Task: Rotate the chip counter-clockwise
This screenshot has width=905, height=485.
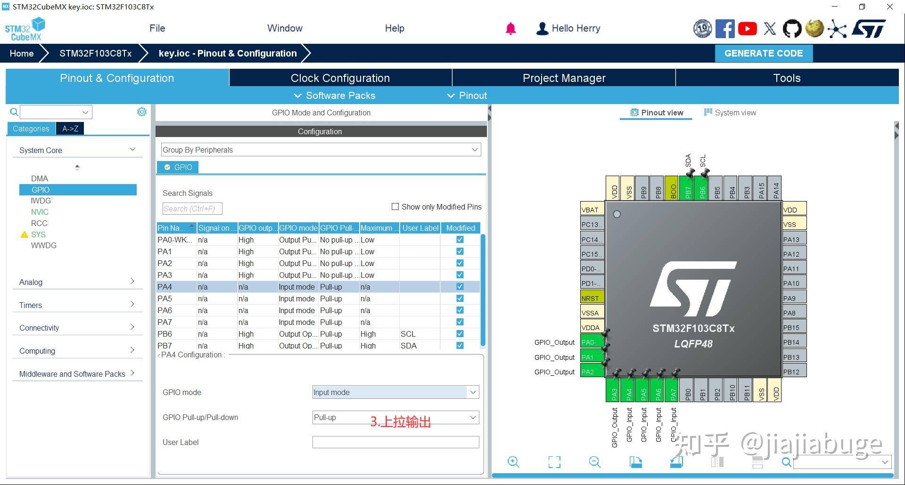Action: 676,462
